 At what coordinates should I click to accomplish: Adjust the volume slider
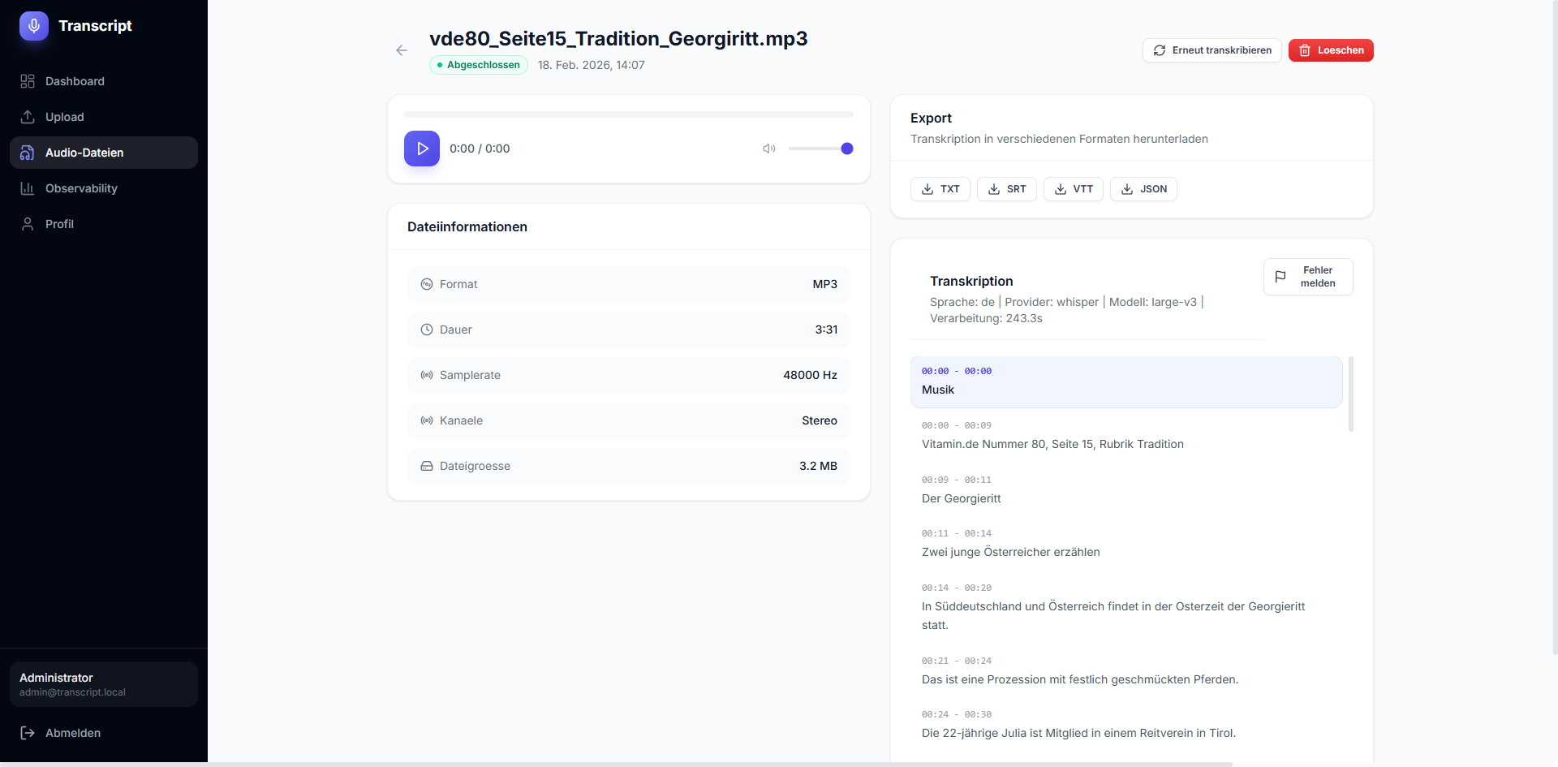click(820, 149)
